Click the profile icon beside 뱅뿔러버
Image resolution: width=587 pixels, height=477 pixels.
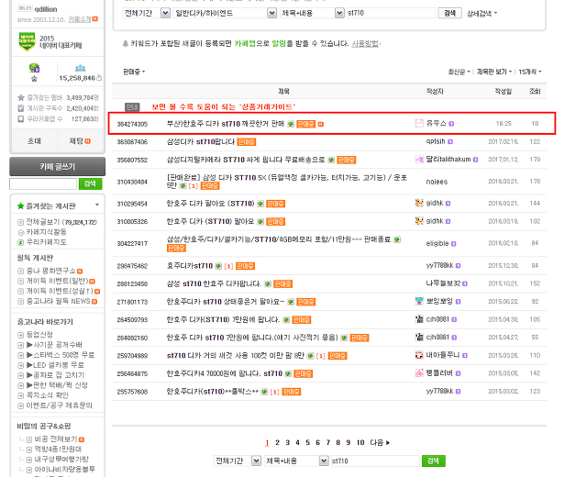[419, 373]
